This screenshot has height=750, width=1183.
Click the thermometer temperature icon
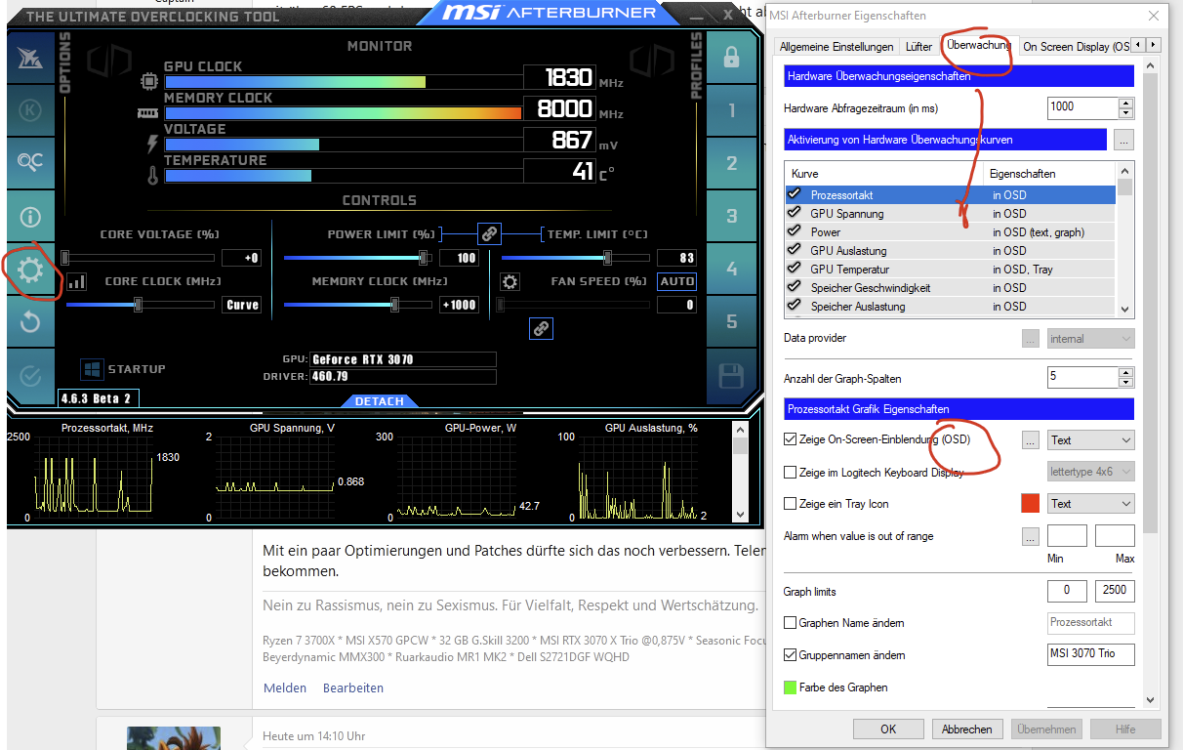tap(151, 176)
